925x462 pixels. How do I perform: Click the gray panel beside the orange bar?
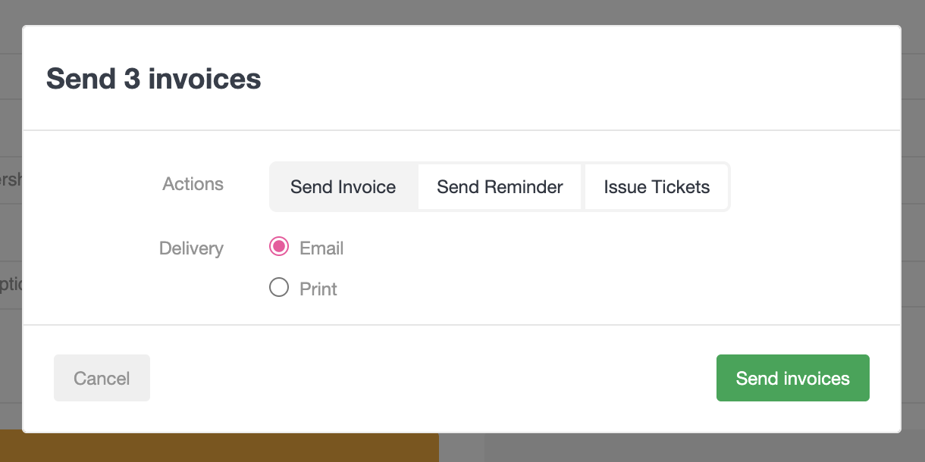pyautogui.click(x=682, y=448)
